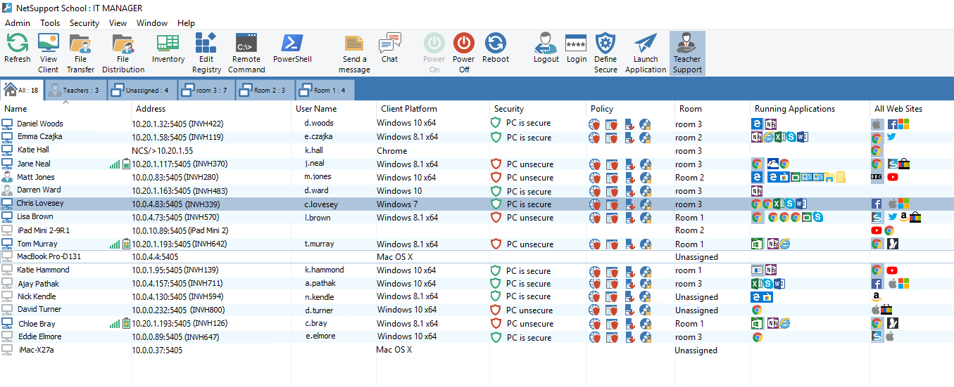954x387 pixels.
Task: Sort by the Room column header
Action: (x=690, y=109)
